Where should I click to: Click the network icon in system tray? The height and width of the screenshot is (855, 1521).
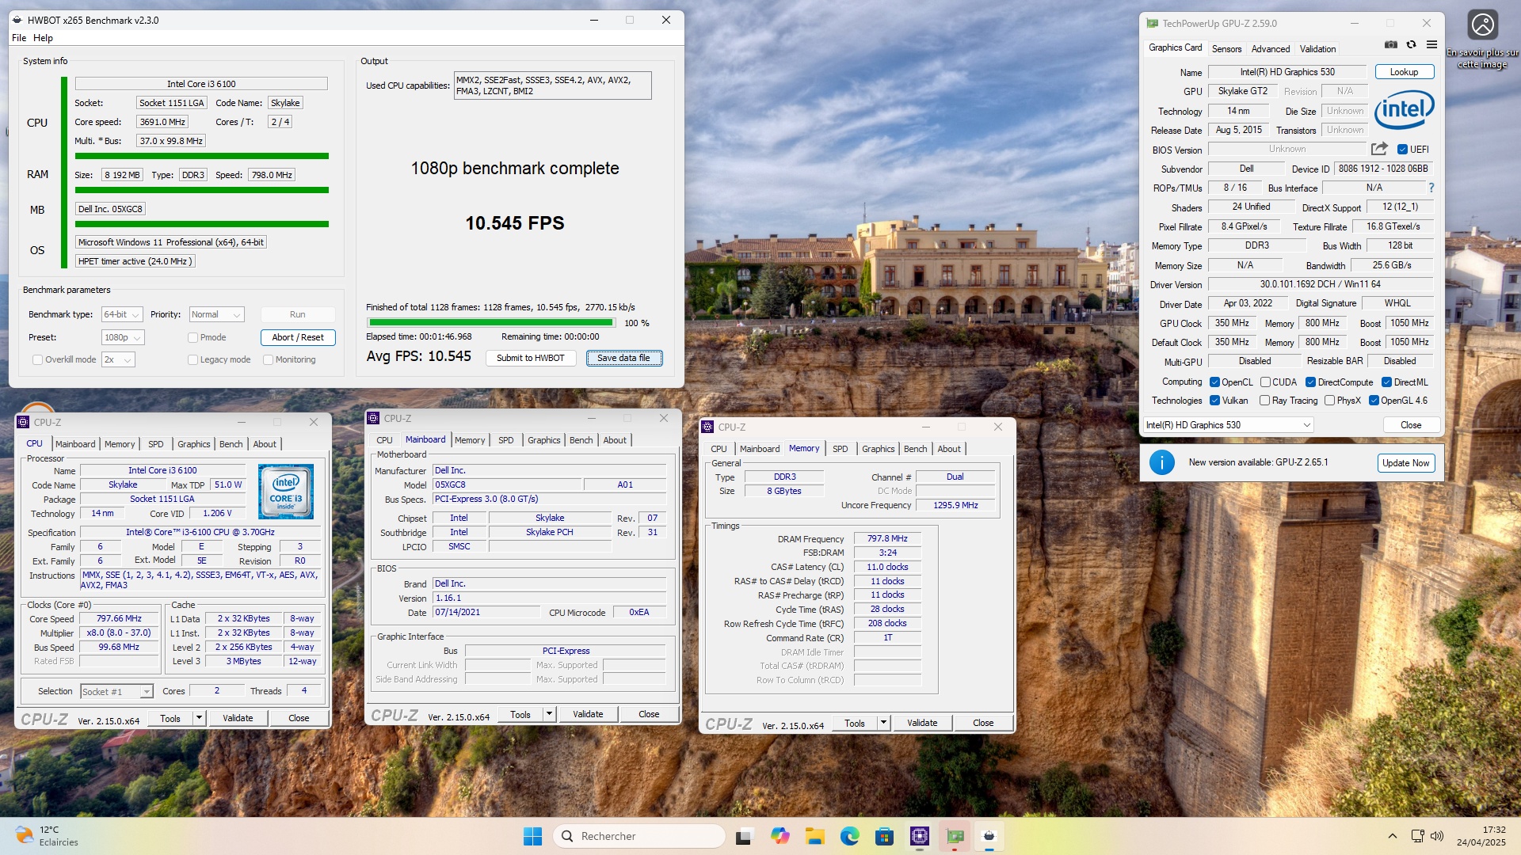click(1417, 836)
